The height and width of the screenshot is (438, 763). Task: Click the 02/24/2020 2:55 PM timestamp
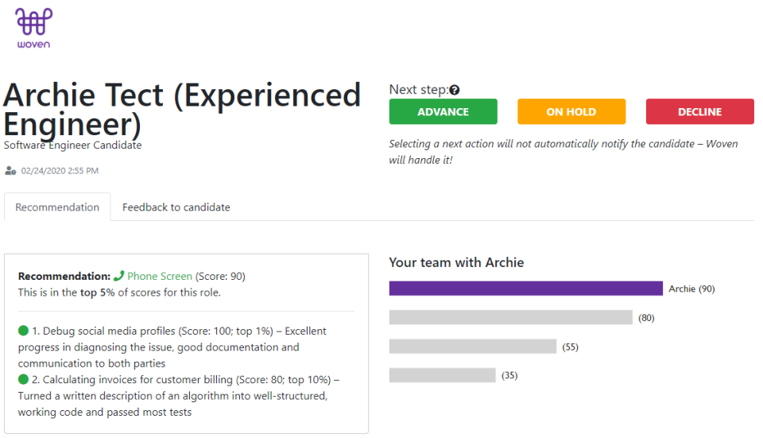click(x=60, y=171)
